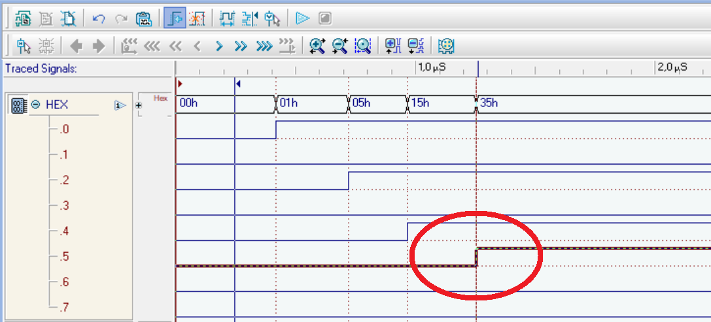Zoom in on the waveform

317,46
